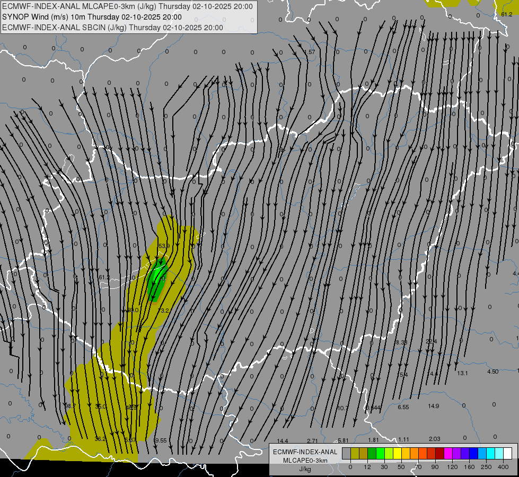Screen dimensions: 519x477
Task: Select the SYNOP Wind 10m title line
Action: pos(92,17)
